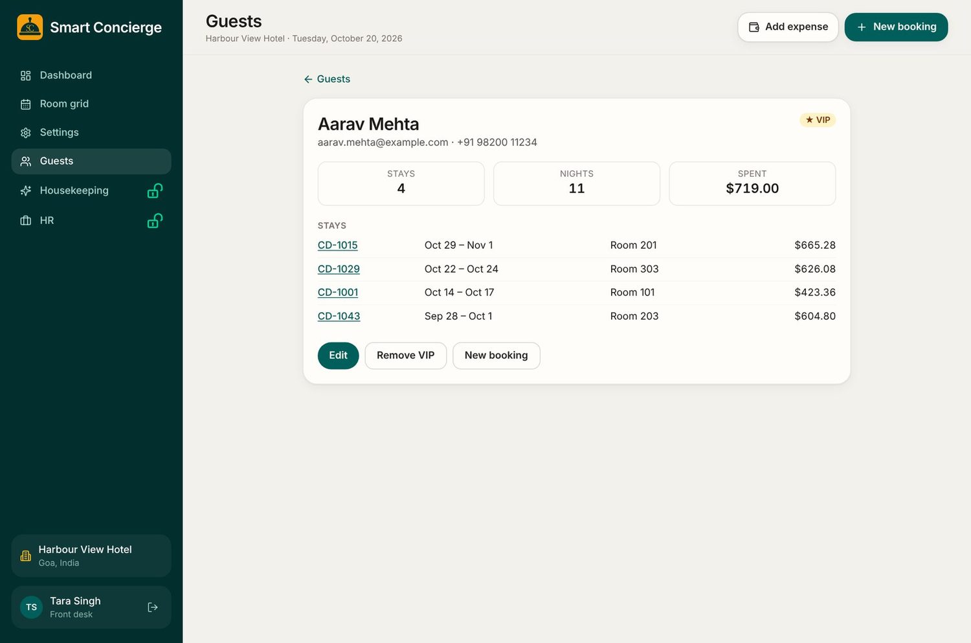Click the HR briefcase icon
The image size is (971, 643).
(26, 221)
